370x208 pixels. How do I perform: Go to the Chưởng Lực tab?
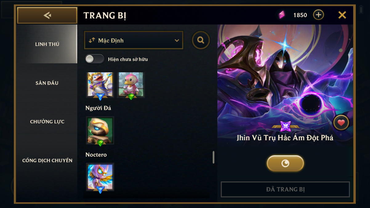pyautogui.click(x=47, y=122)
